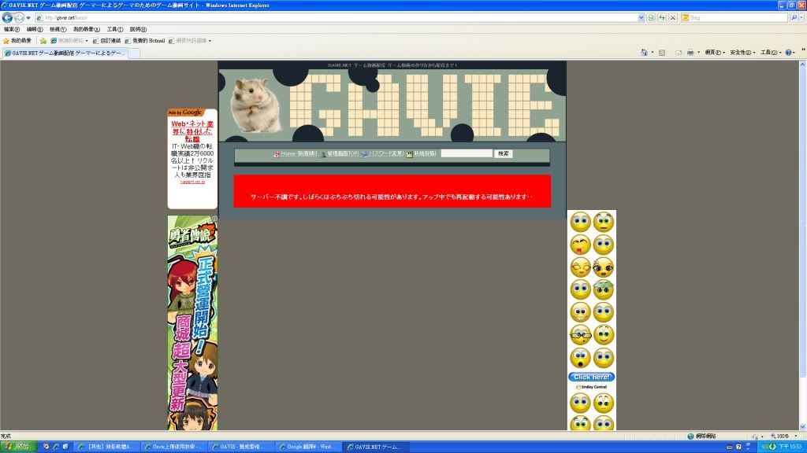Click the scroll up arrow of page scrollbar
The width and height of the screenshot is (807, 453).
tap(802, 64)
